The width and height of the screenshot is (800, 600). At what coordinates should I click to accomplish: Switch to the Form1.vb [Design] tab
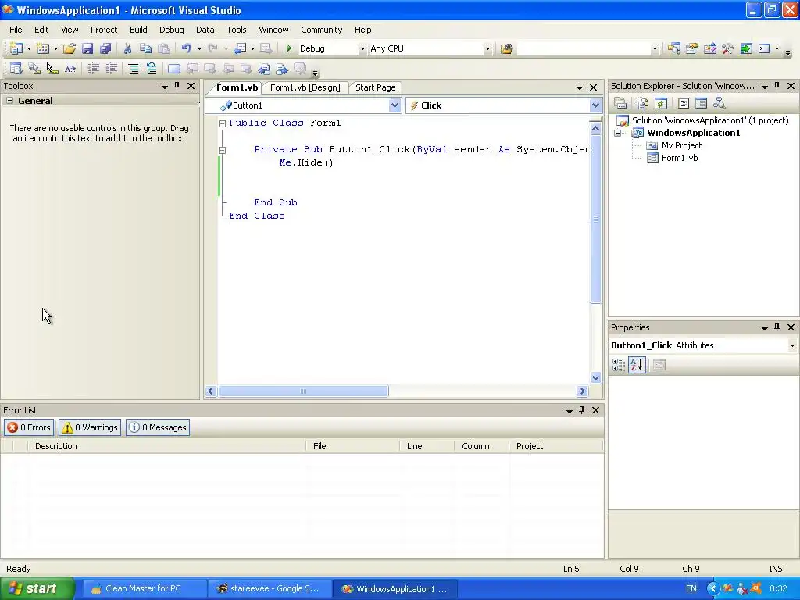[x=305, y=87]
